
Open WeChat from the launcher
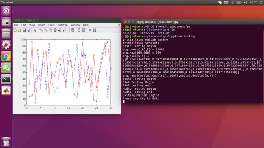6,68
